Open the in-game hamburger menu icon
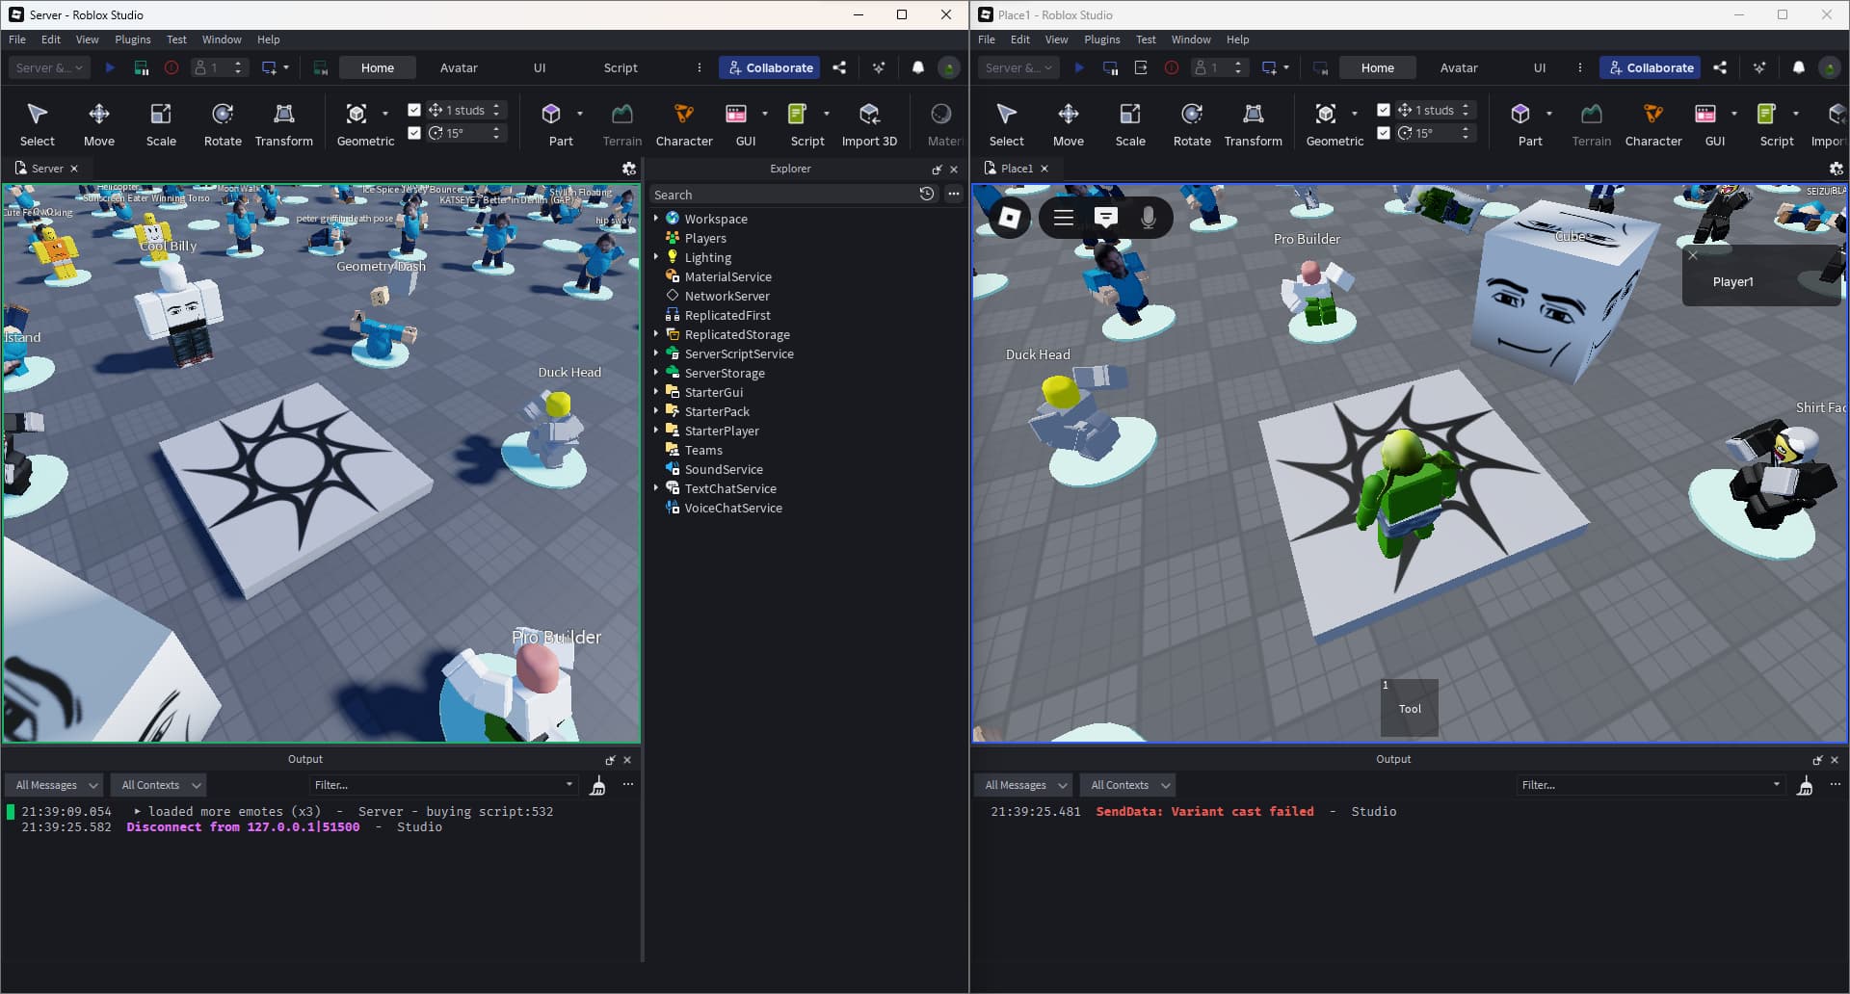Screen dimensions: 1850x994 pyautogui.click(x=1063, y=217)
